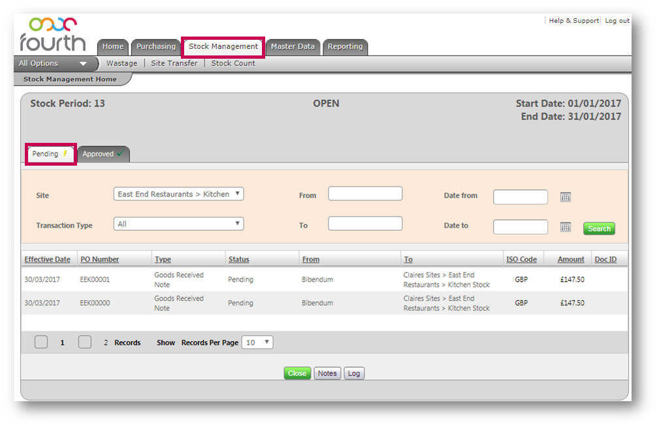Expand the All Options dropdown menu
659x424 pixels.
(54, 64)
